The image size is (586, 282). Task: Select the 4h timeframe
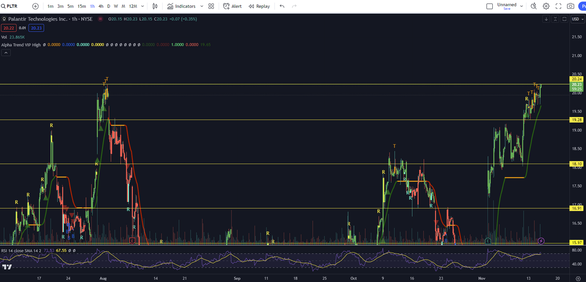[101, 6]
